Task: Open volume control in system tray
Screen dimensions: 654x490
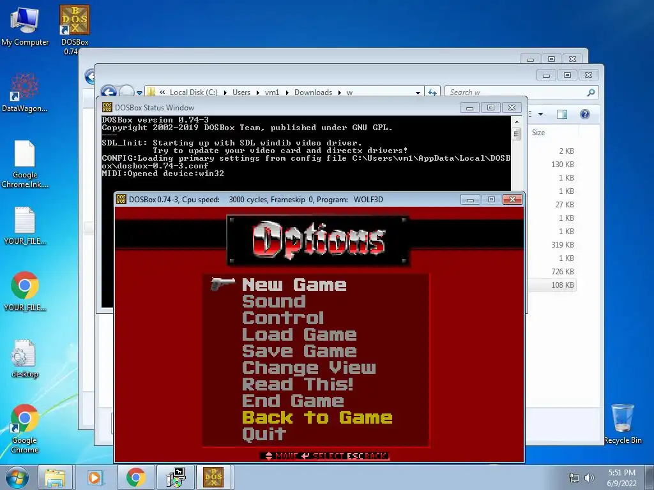Action: pos(589,478)
